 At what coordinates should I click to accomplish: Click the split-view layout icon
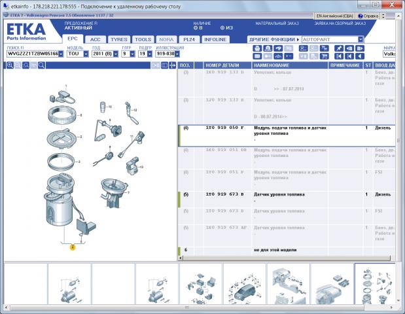pyautogui.click(x=164, y=65)
